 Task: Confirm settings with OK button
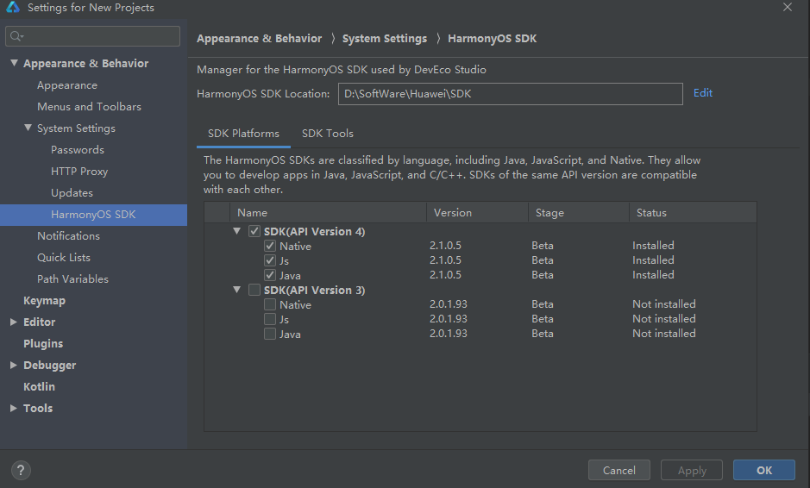pos(764,470)
